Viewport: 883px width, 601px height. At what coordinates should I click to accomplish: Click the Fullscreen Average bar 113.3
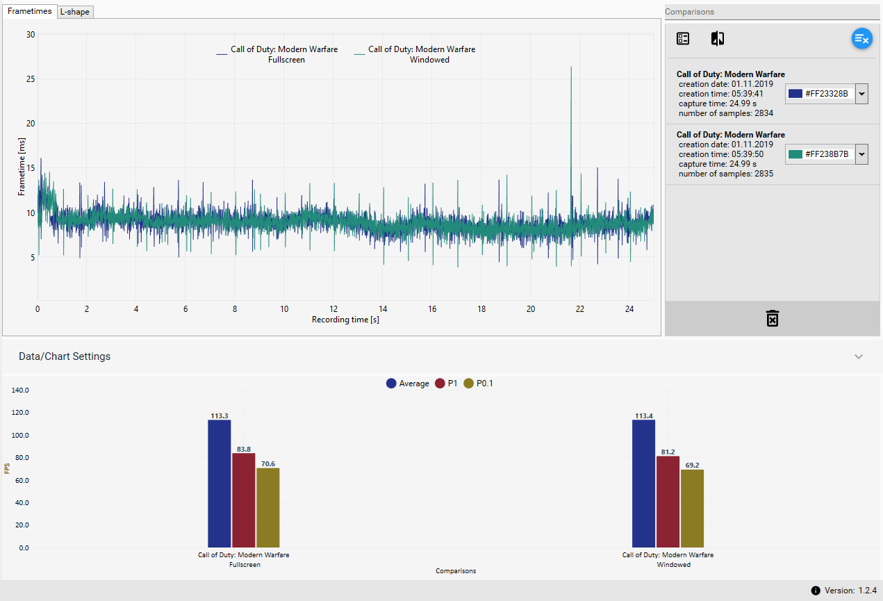(219, 483)
